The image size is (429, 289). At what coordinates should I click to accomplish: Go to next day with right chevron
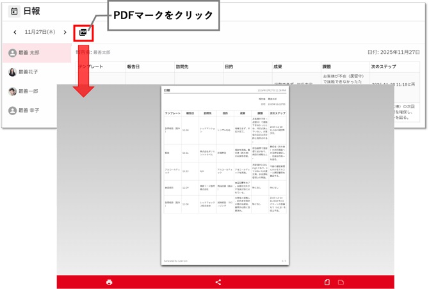click(x=65, y=32)
